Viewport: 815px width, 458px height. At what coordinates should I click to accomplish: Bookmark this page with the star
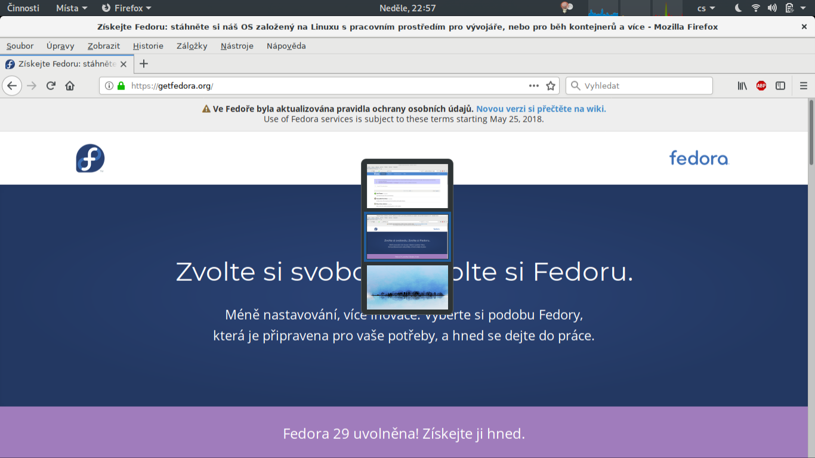coord(551,86)
